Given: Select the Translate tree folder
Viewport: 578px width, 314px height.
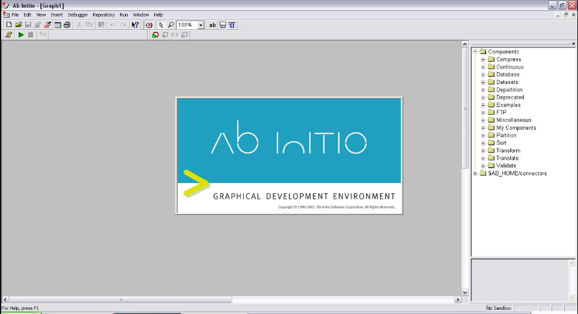Looking at the screenshot, I should [x=507, y=158].
